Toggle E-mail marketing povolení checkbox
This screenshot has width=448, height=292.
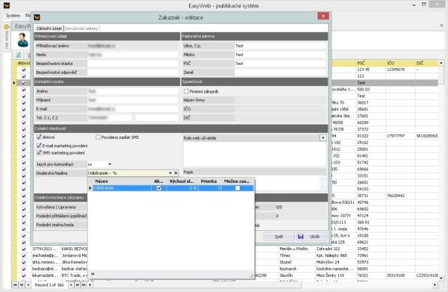click(x=39, y=146)
